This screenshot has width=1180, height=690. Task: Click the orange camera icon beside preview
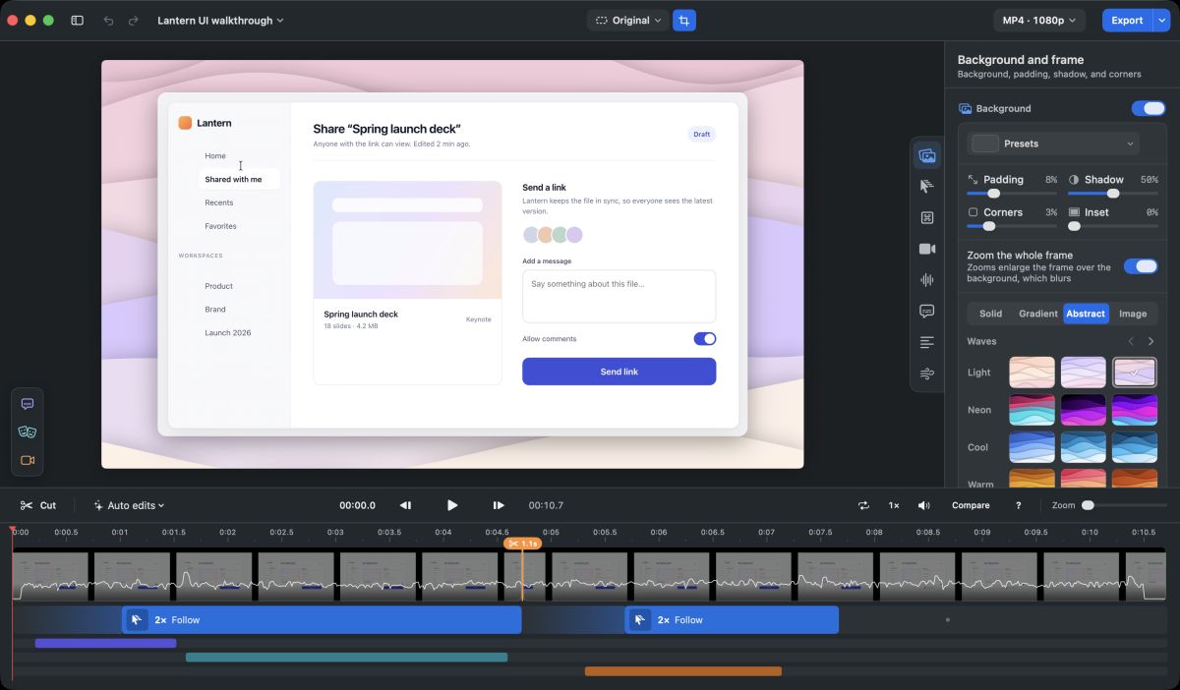point(28,460)
